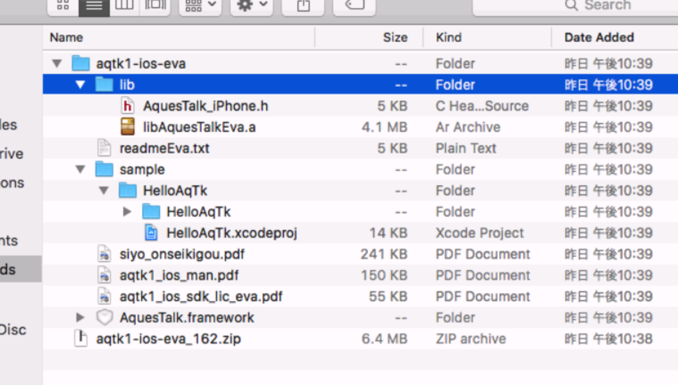Switch to column view mode
Image resolution: width=678 pixels, height=385 pixels.
pyautogui.click(x=125, y=5)
